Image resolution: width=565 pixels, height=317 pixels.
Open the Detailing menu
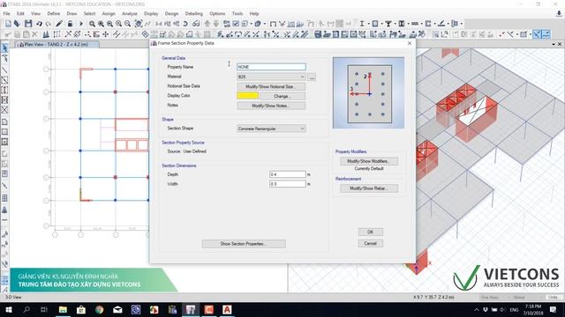194,14
